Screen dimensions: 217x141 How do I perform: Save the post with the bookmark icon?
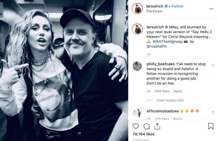[x=211, y=126]
